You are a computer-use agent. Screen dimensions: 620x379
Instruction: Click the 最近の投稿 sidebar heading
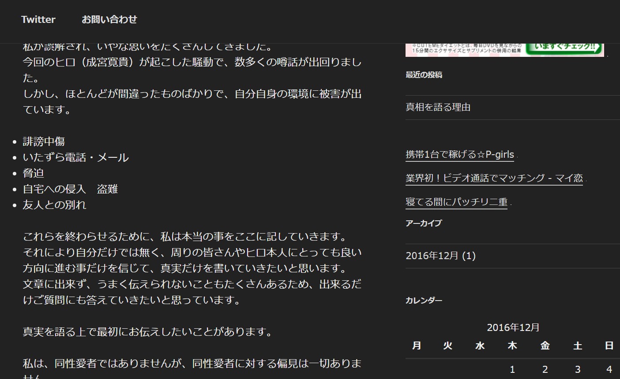[424, 75]
